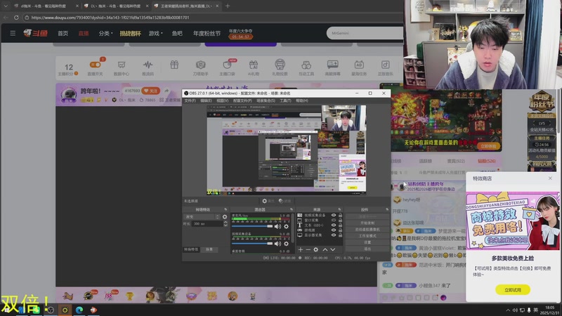
Task: Open OBS 场景集合(S) menu
Action: coord(266,100)
